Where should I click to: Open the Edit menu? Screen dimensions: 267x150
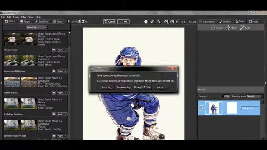click(9, 17)
